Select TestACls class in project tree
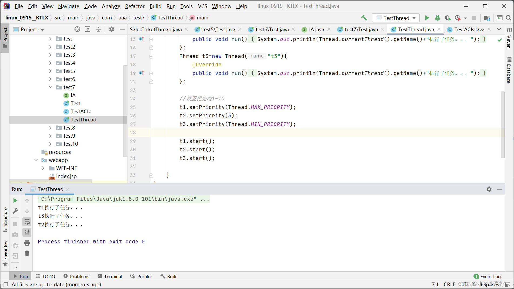The image size is (514, 289). click(81, 111)
